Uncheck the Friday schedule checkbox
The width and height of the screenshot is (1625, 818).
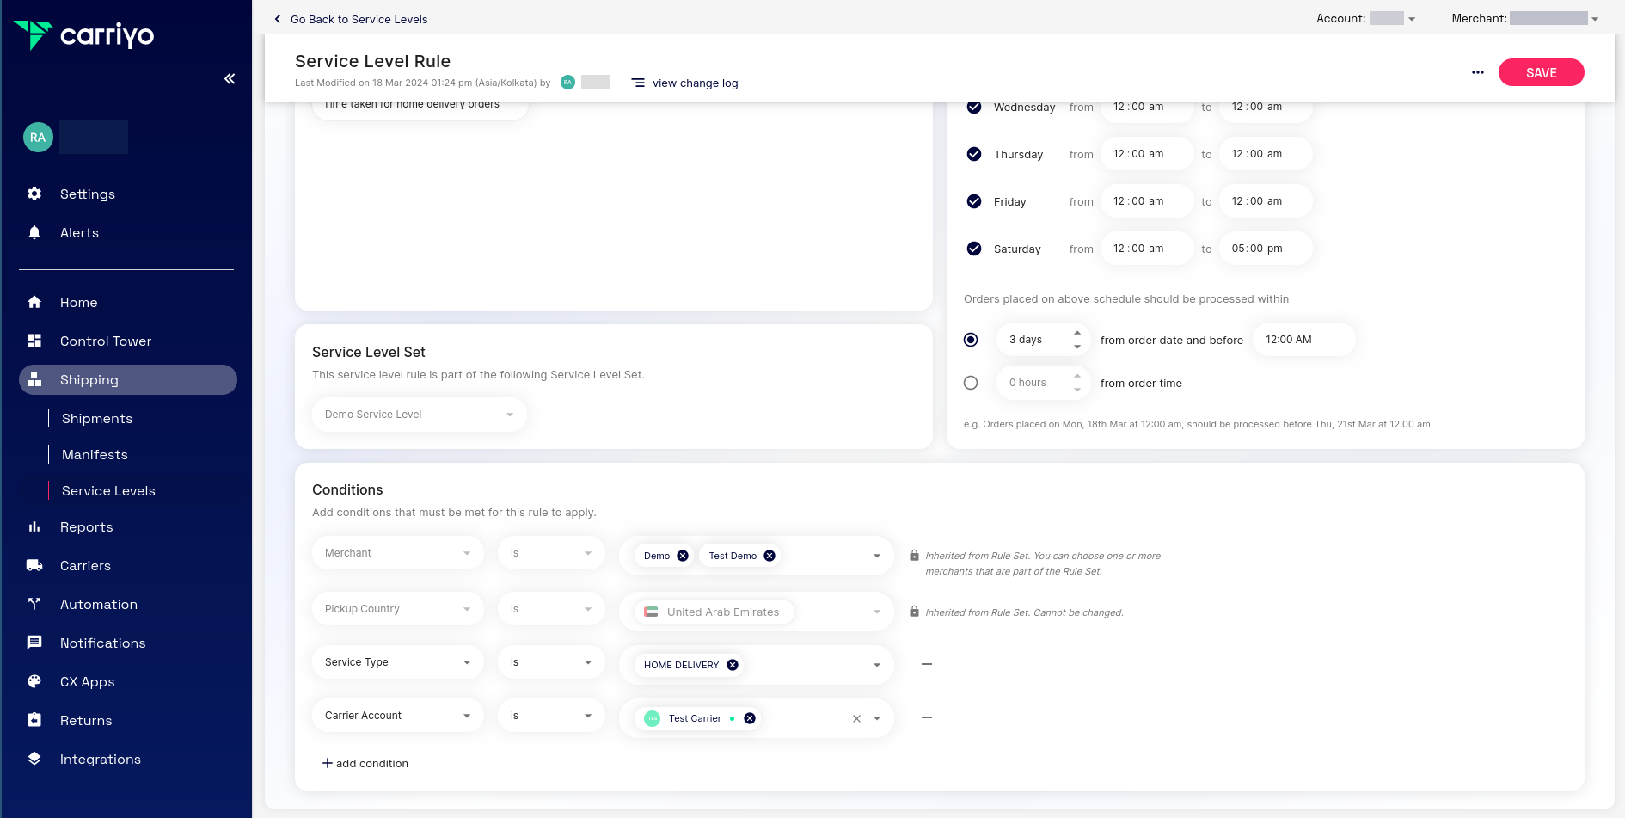[974, 201]
